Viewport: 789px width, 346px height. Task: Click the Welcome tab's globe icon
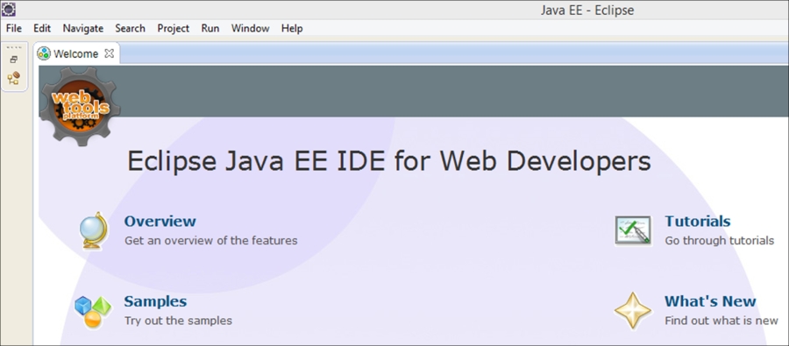(45, 53)
